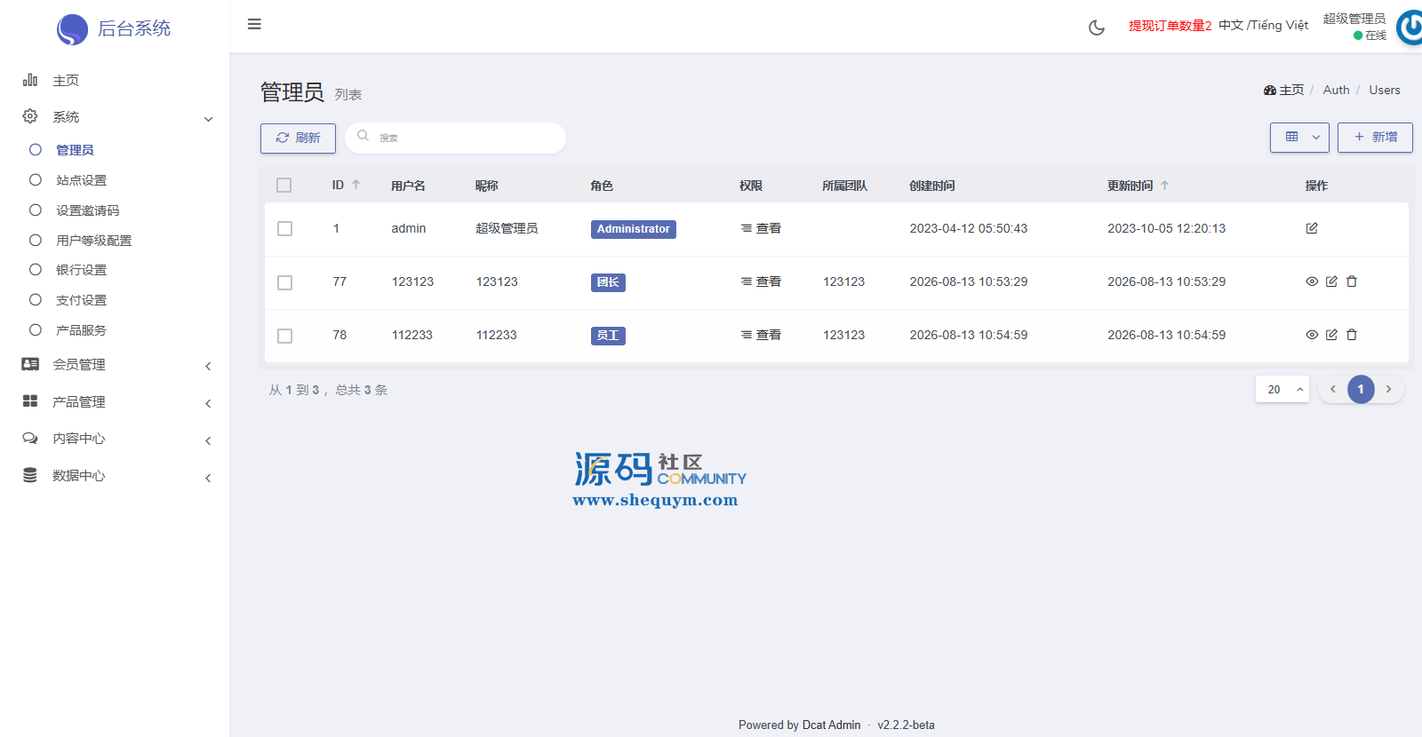Open 管理员 in sidebar
The height and width of the screenshot is (737, 1422).
pyautogui.click(x=75, y=150)
